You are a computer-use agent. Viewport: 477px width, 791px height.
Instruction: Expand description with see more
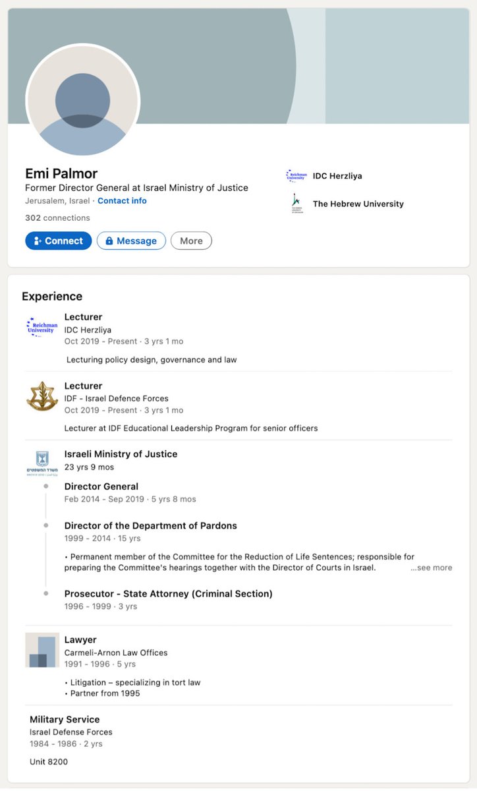click(x=431, y=568)
